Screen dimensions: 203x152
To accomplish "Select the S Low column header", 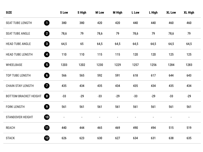I will [64, 13].
